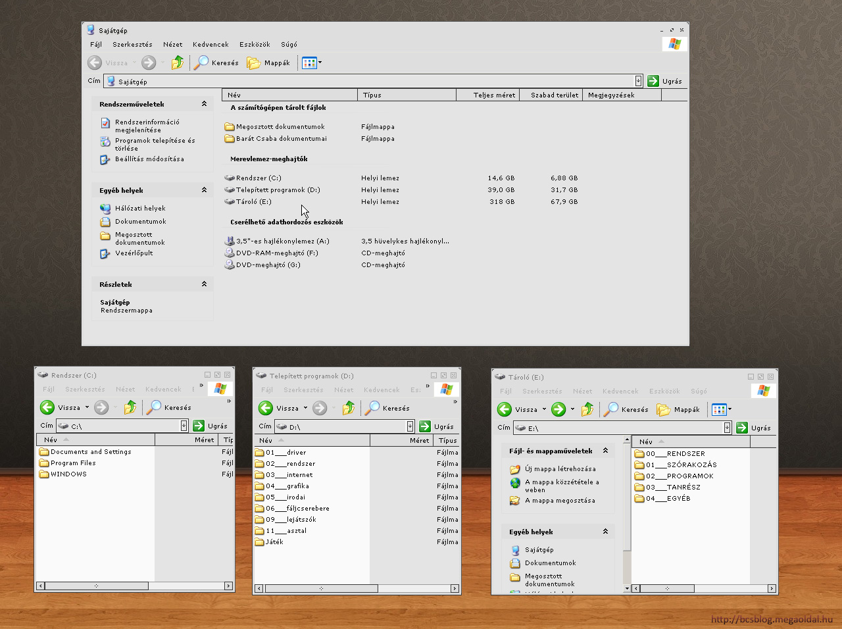Open the 01___SZÓRAKOZÁS folder in E: window
This screenshot has width=842, height=629.
tap(681, 465)
